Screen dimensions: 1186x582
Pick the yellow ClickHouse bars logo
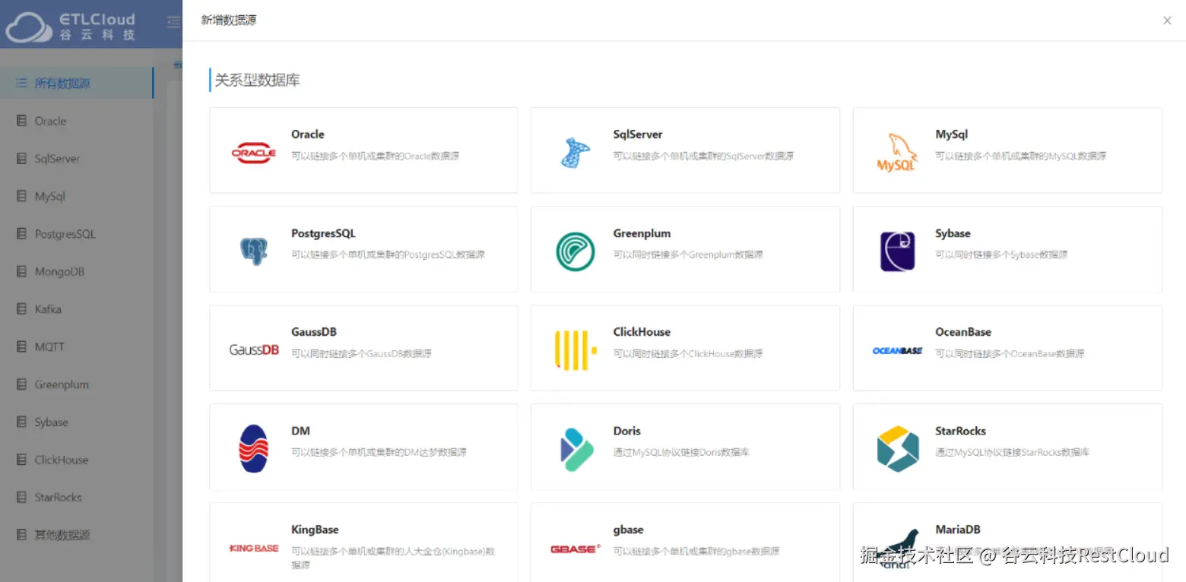click(x=576, y=350)
